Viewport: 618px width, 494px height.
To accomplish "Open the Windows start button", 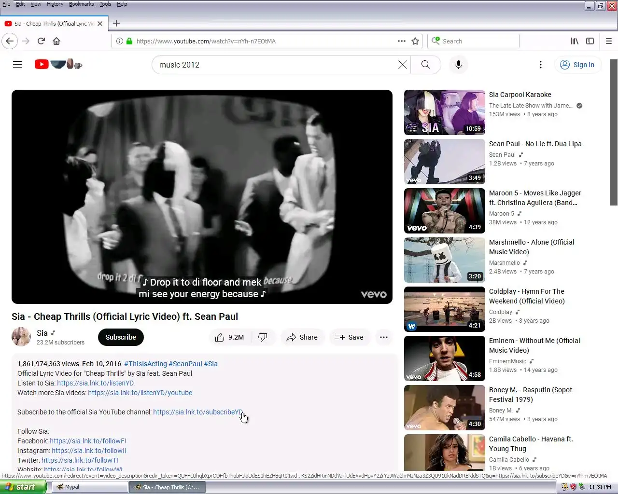I will 23,487.
